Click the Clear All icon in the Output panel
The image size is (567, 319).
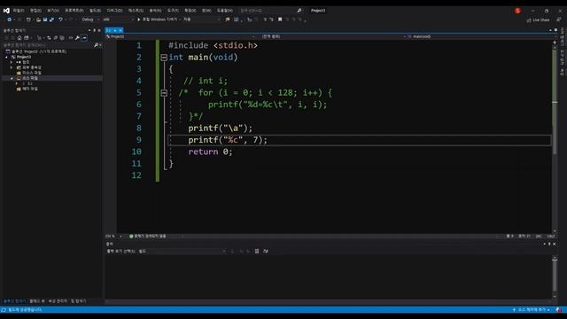click(257, 251)
